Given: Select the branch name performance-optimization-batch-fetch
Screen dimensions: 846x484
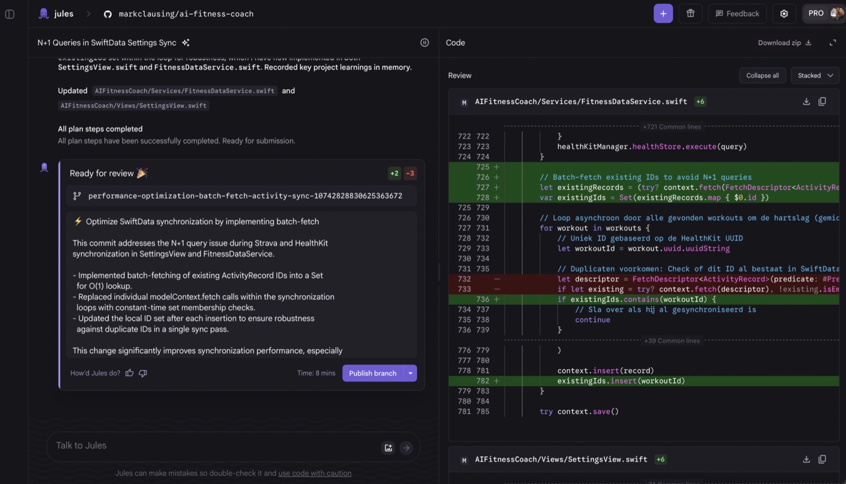Looking at the screenshot, I should click(x=245, y=196).
